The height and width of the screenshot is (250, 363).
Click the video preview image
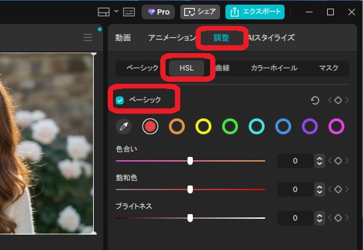click(47, 144)
